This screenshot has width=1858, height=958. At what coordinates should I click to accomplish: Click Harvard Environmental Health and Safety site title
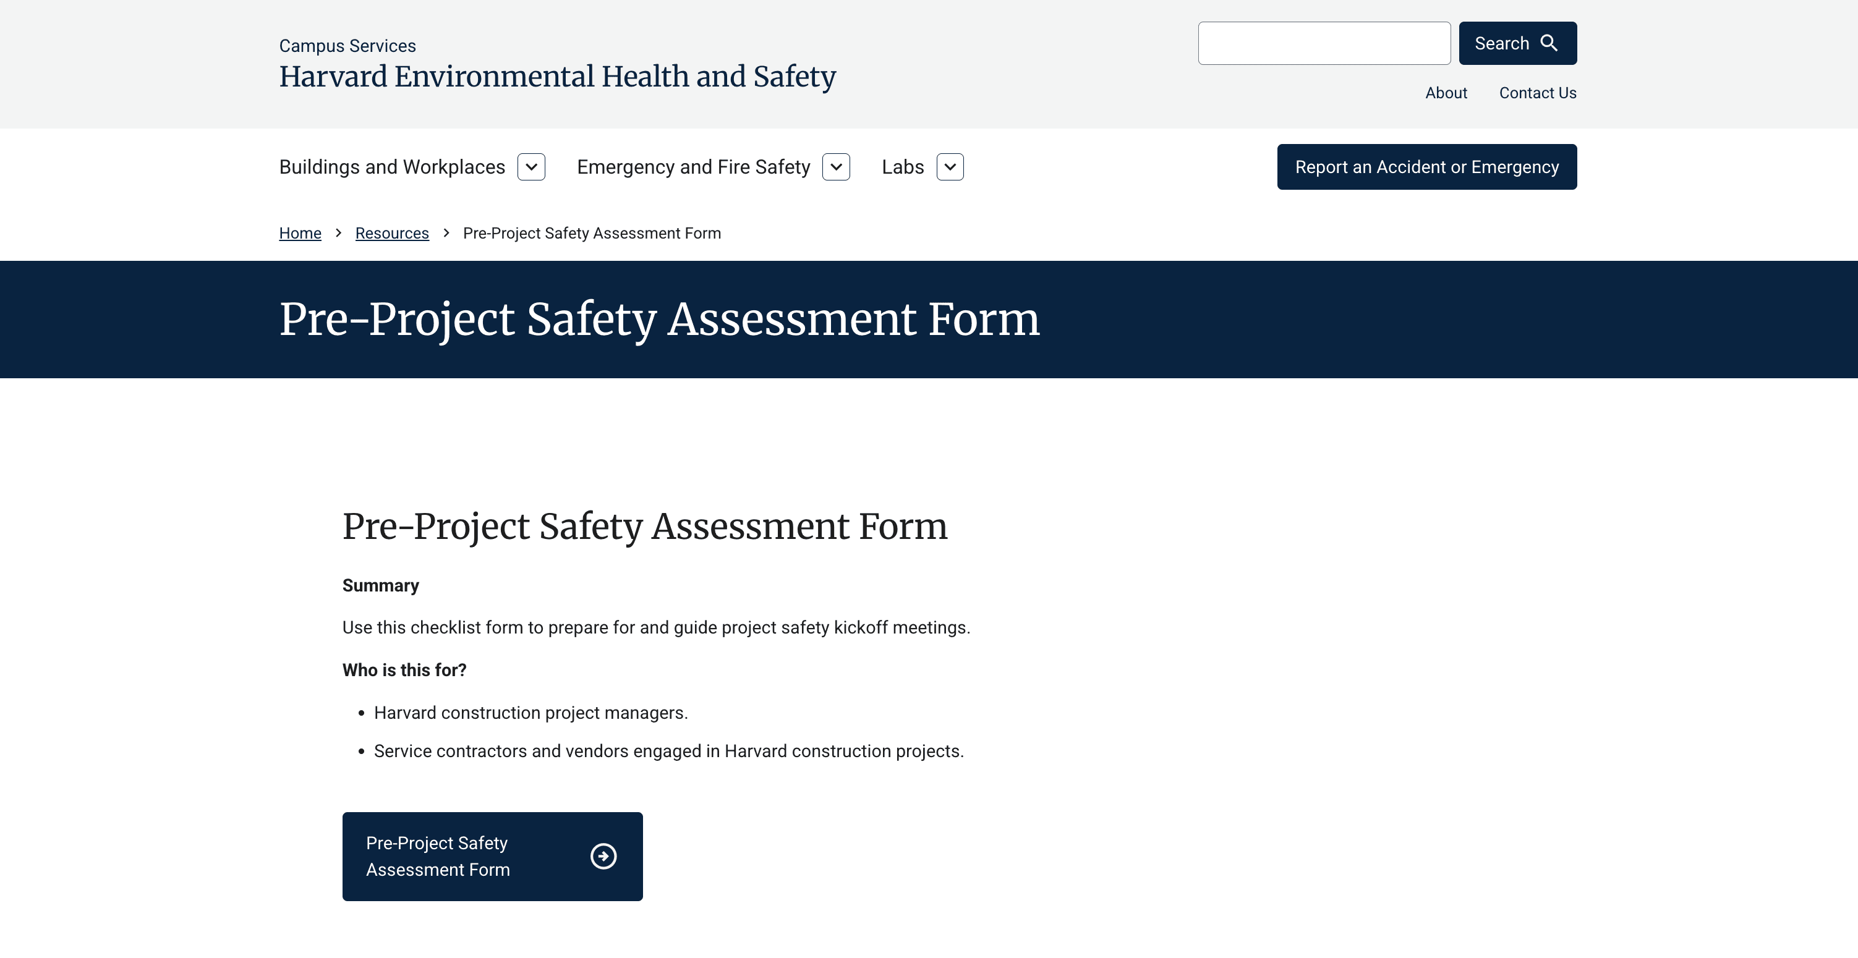[x=557, y=77]
